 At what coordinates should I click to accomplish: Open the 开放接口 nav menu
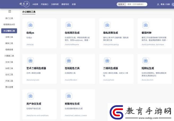point(45,4)
